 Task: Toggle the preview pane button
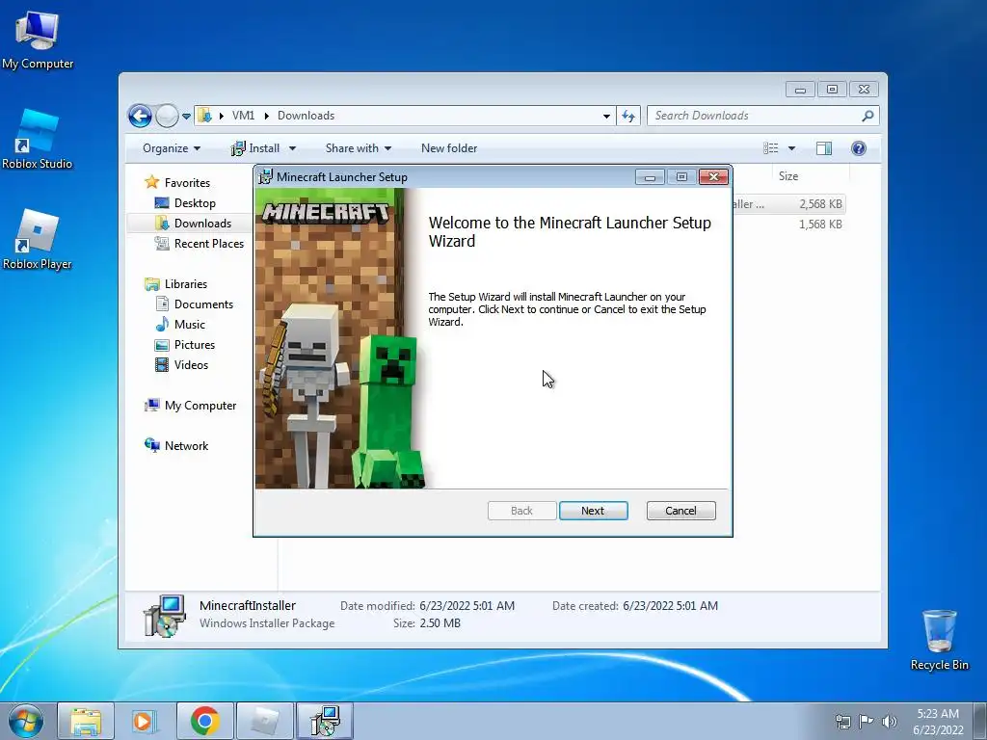[x=824, y=148]
